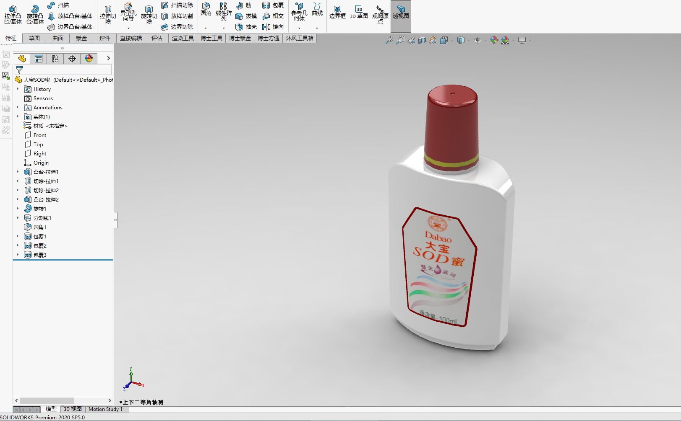The width and height of the screenshot is (681, 421).
Task: Click the 拔模 draft tool
Action: click(x=246, y=16)
